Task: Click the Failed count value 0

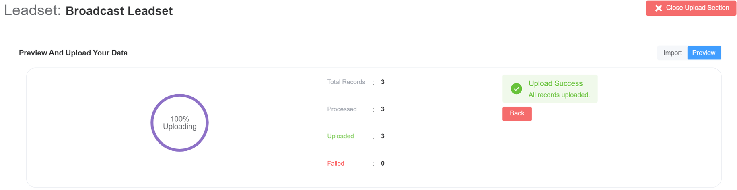Action: (x=383, y=164)
